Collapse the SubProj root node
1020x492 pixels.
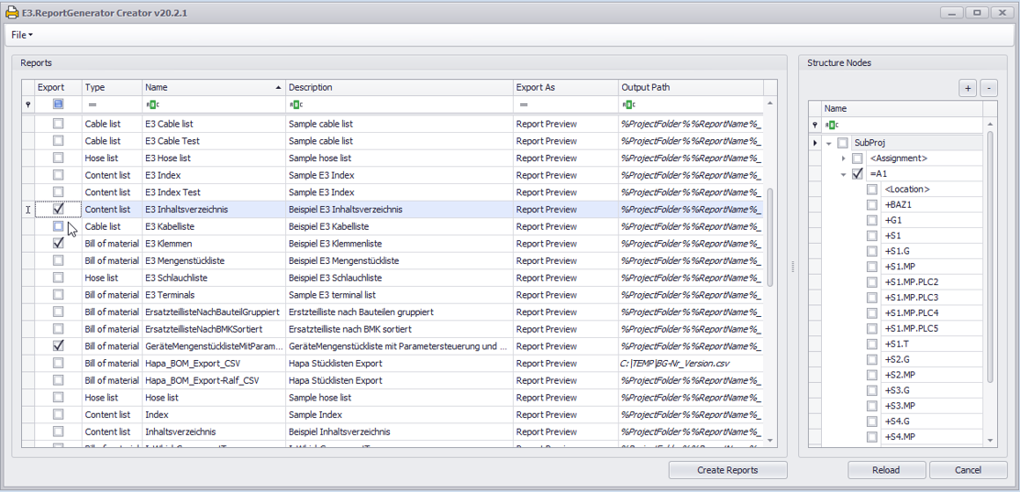click(x=829, y=143)
